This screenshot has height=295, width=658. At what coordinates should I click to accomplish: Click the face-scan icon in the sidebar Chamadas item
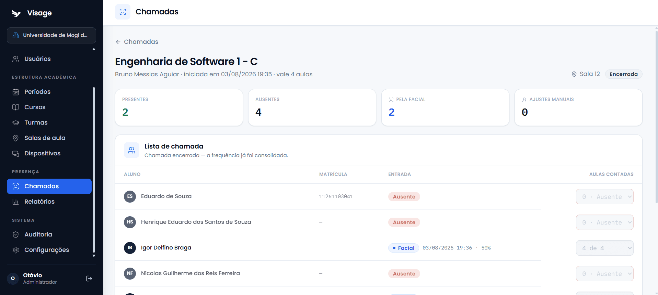(16, 186)
